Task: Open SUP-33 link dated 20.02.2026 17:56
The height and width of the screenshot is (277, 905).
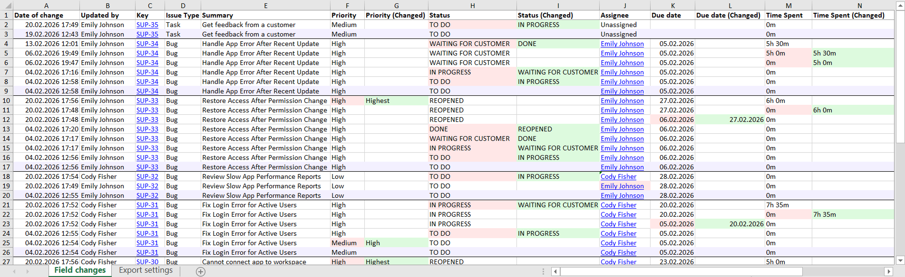Action: [147, 101]
